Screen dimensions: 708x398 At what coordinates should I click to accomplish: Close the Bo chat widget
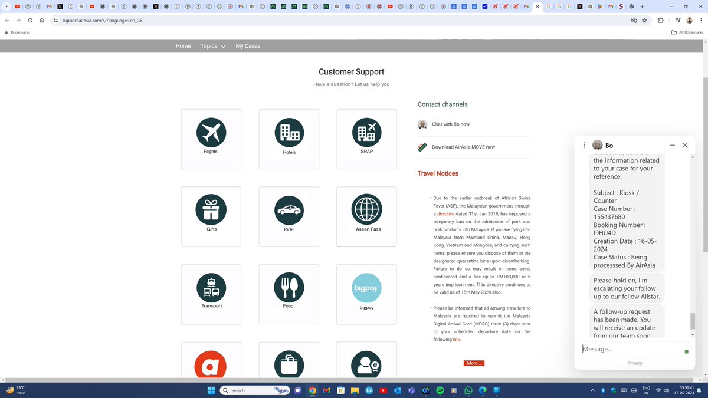tap(685, 145)
